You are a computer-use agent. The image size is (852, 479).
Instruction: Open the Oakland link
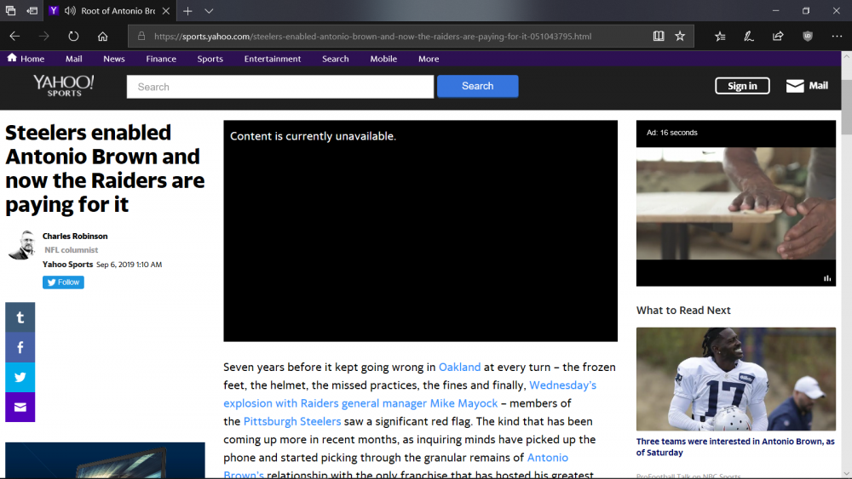460,368
